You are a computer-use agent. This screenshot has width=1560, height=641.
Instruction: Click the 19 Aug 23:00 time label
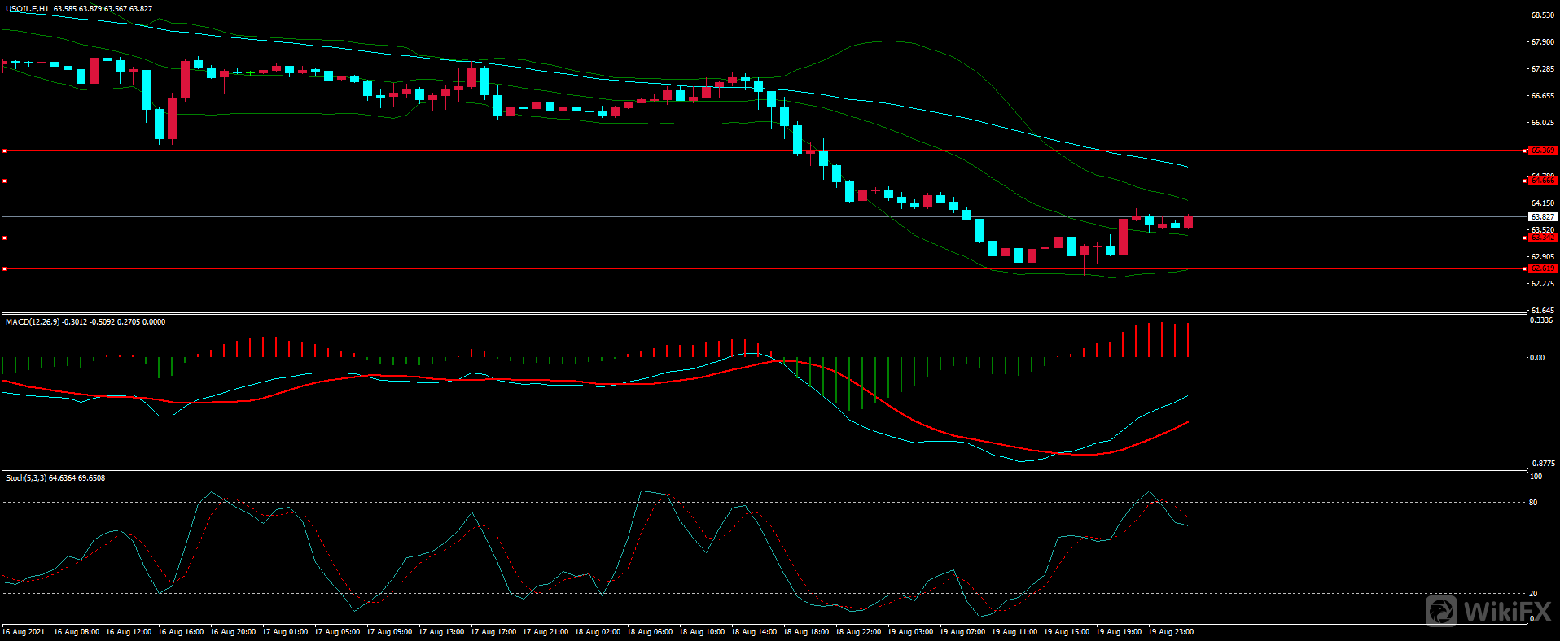coord(1170,632)
